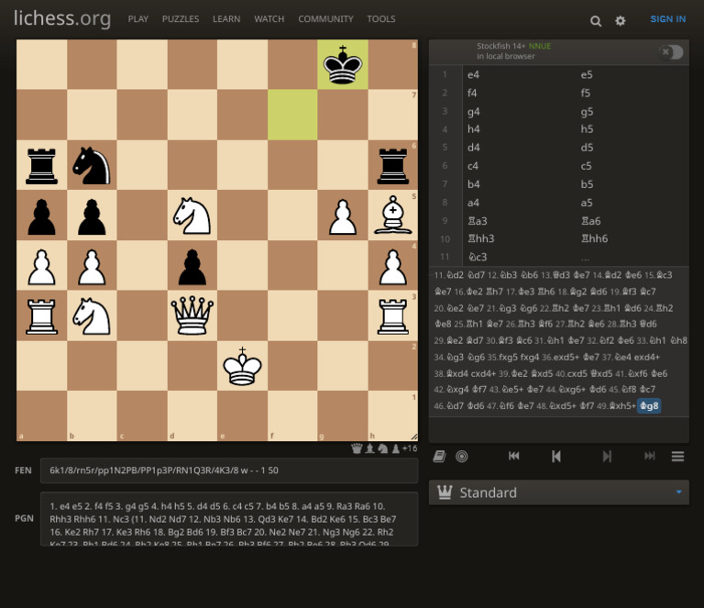Select the white pawn on h4
This screenshot has height=608, width=704.
click(x=393, y=265)
